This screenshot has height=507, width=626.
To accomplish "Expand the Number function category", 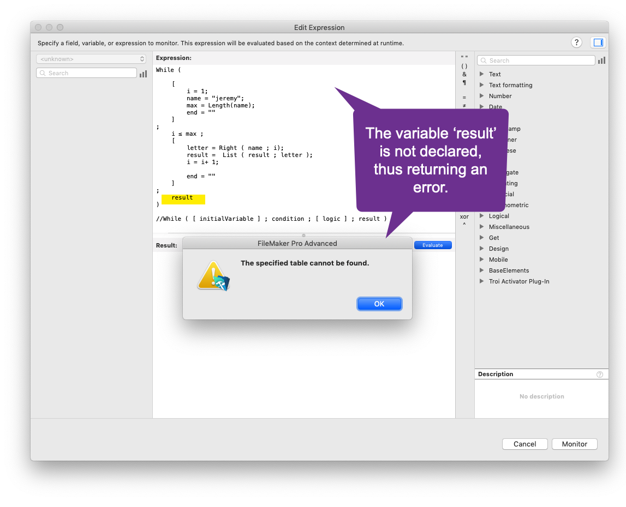I will [x=481, y=96].
